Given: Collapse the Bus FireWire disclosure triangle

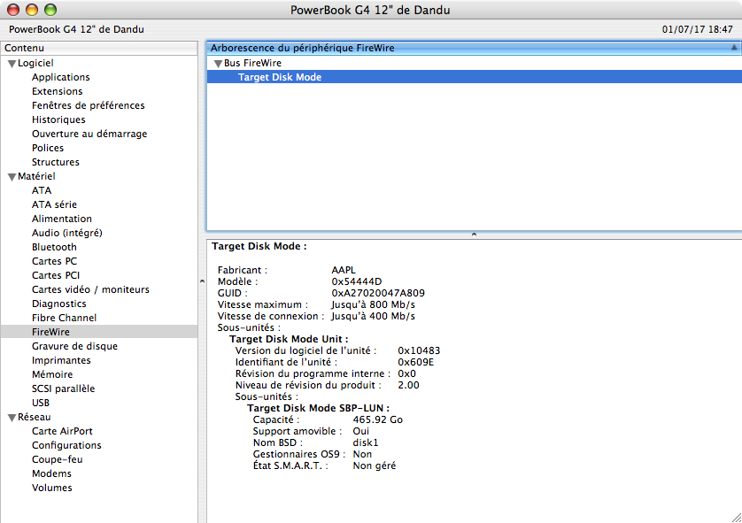Looking at the screenshot, I should (x=218, y=64).
